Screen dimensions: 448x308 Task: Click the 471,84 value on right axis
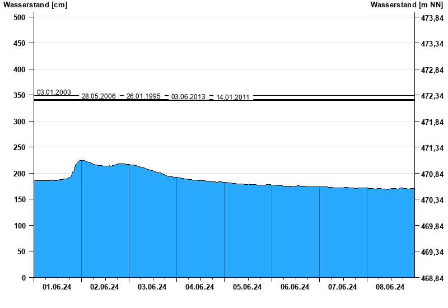pos(432,122)
